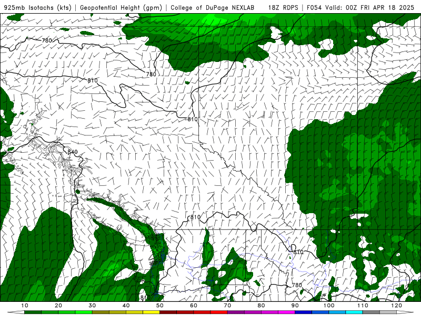Click the scale value "60"
This screenshot has width=421, height=315.
pyautogui.click(x=194, y=306)
